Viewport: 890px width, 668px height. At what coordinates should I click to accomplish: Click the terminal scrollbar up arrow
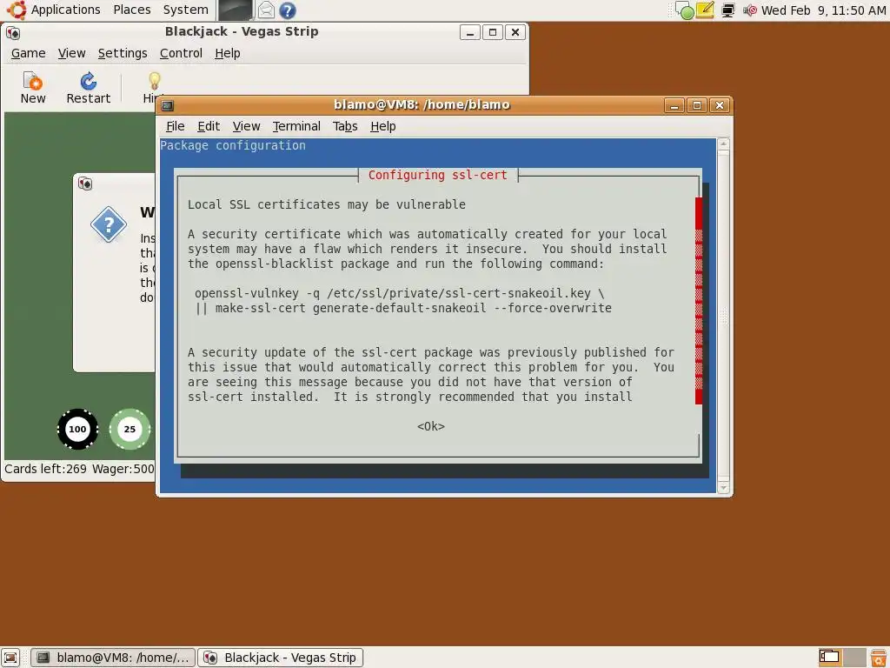point(723,144)
